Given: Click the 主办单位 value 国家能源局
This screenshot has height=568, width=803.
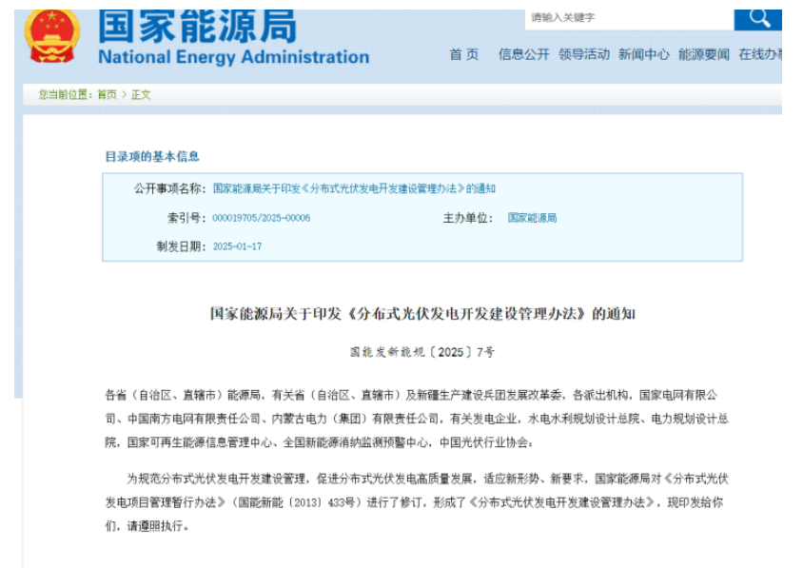Looking at the screenshot, I should [532, 218].
